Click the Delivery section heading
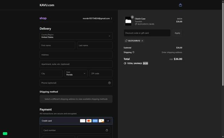 [45, 29]
